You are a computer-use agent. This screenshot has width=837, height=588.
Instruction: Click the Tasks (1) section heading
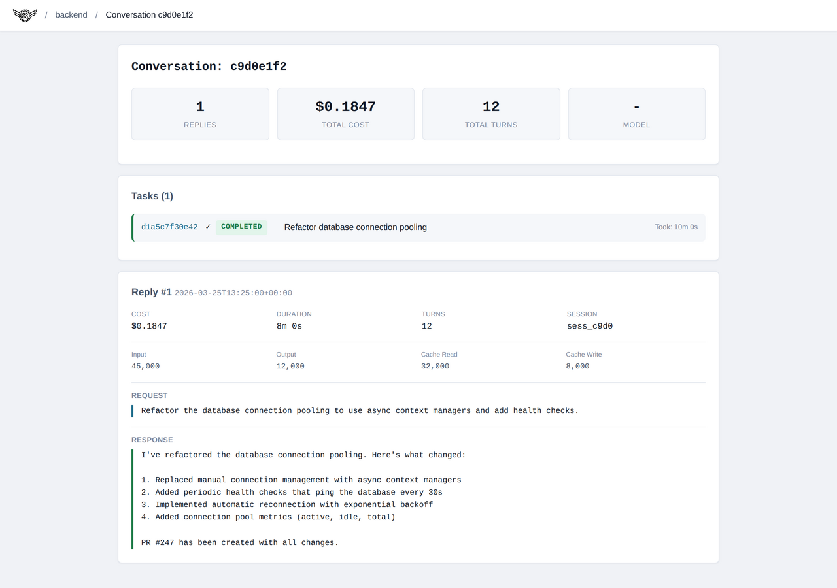[152, 195]
